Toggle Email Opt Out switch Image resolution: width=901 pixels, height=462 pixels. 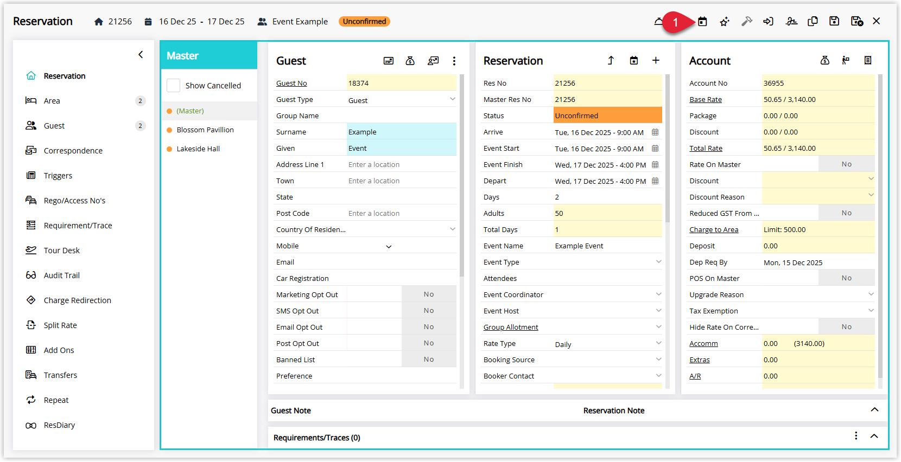pos(429,327)
